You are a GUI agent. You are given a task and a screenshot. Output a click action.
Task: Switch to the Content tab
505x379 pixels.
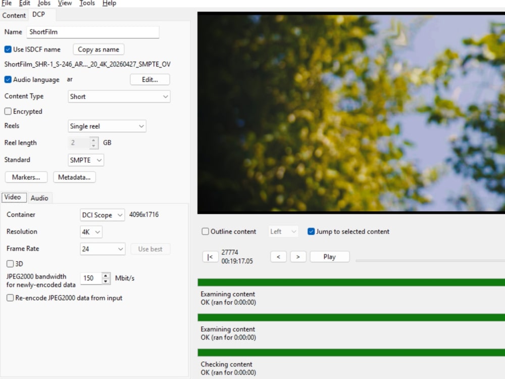click(x=14, y=16)
